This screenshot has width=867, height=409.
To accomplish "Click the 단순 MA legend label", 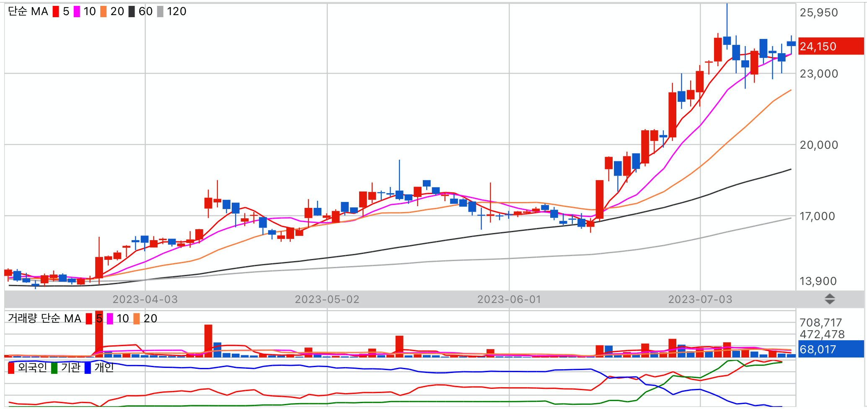I will 28,12.
